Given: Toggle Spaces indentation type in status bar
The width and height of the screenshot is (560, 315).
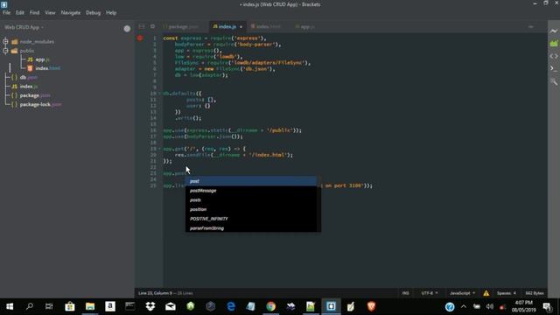Looking at the screenshot, I should coord(504,293).
